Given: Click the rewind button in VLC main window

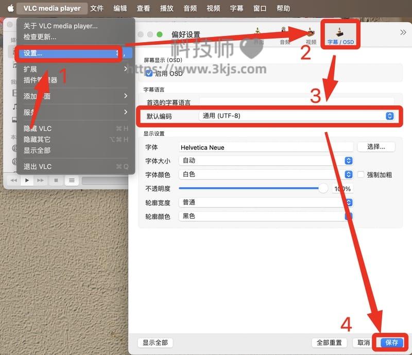Looking at the screenshot, I should (14, 181).
